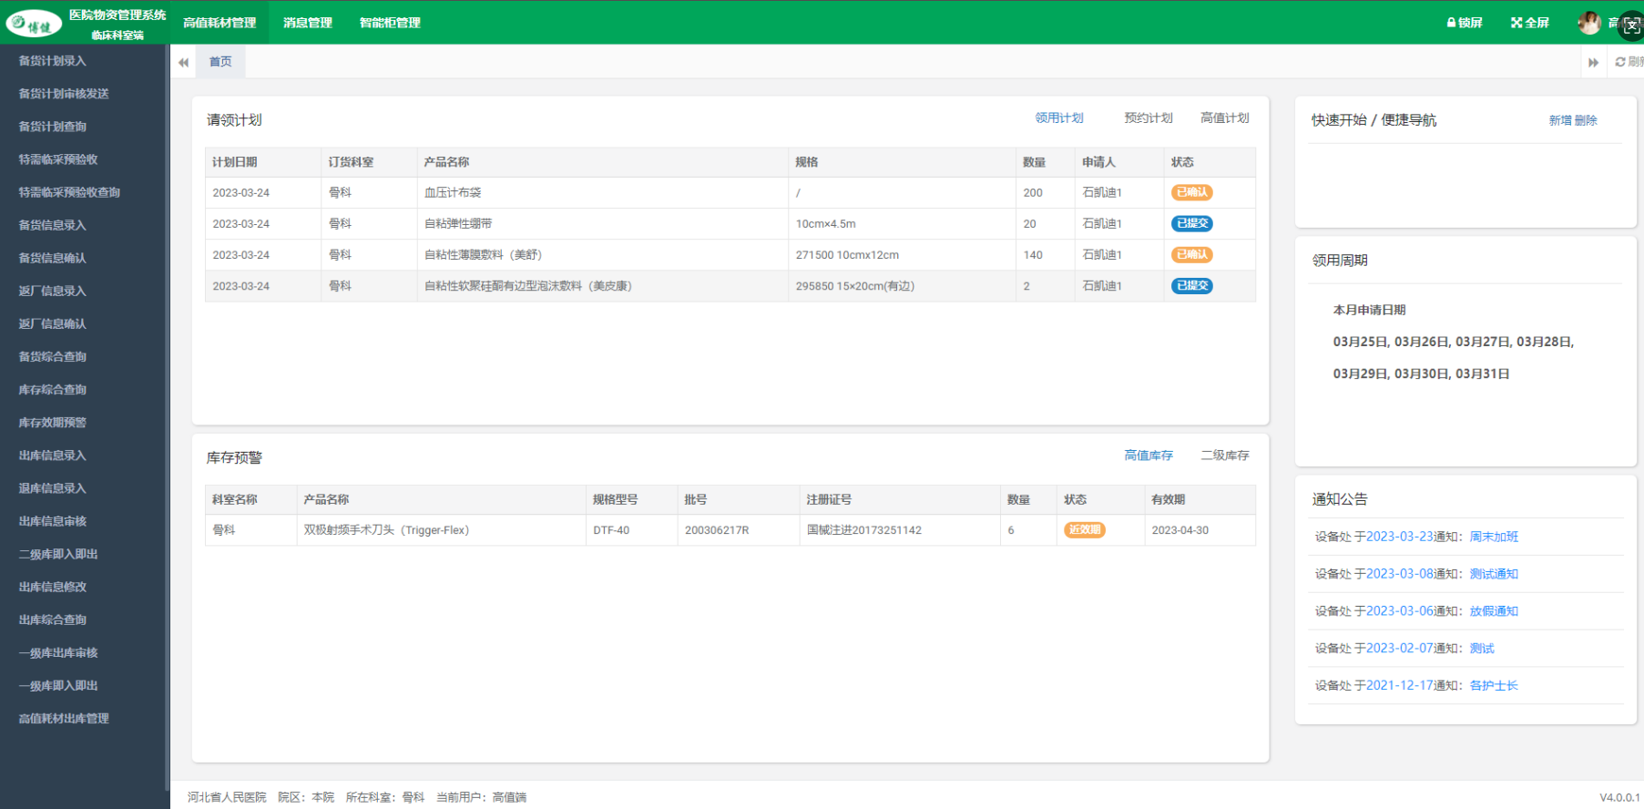Click 新增 link in quick navigation
This screenshot has width=1644, height=809.
click(x=1560, y=120)
